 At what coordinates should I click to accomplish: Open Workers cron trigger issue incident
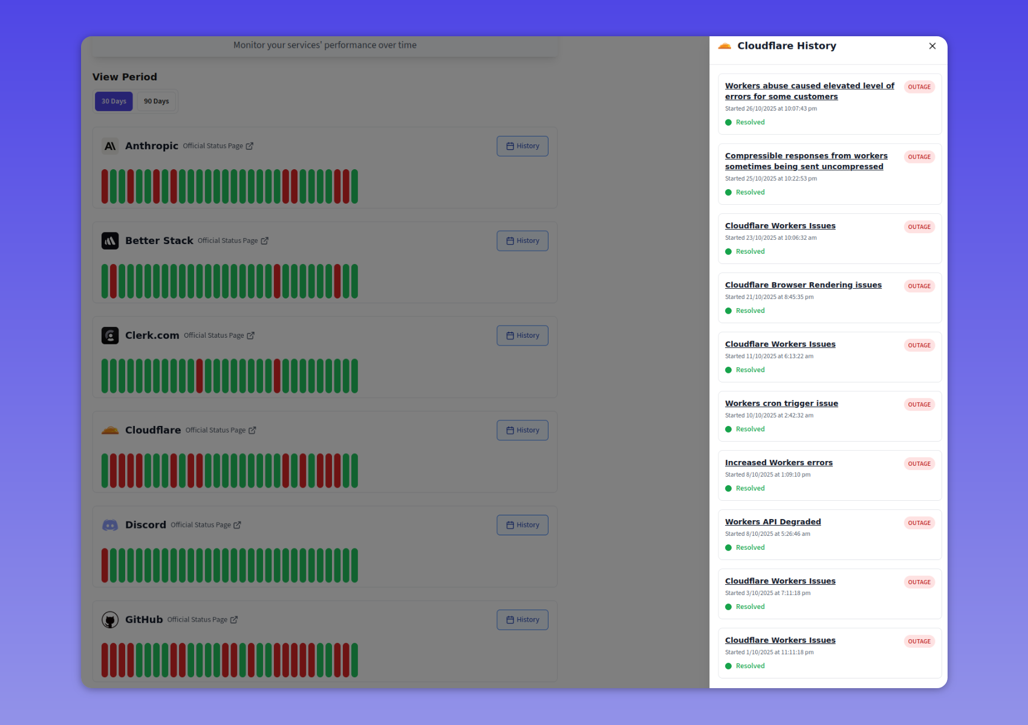pyautogui.click(x=781, y=404)
